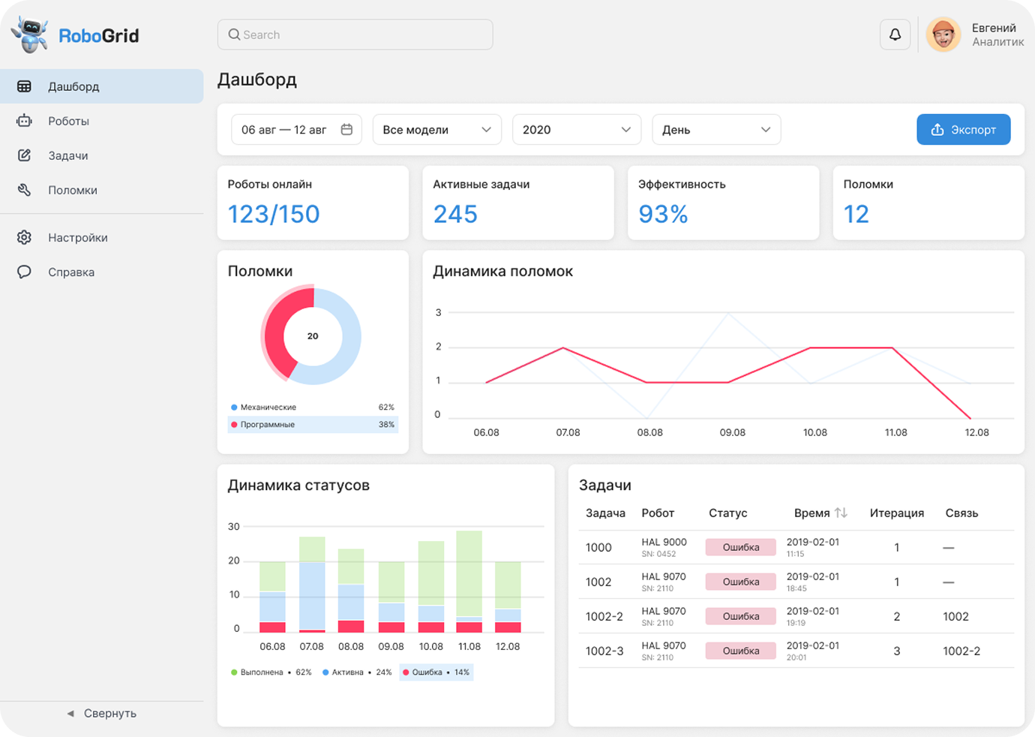Click the 07.08 bar in Динамика статусов

(312, 585)
